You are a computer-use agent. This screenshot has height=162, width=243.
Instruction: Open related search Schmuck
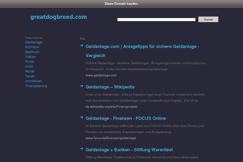pyautogui.click(x=32, y=47)
